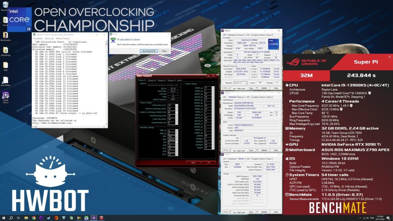
Task: Expand tCPDED dropdown in Tertiary Timings
Action: coord(213,148)
